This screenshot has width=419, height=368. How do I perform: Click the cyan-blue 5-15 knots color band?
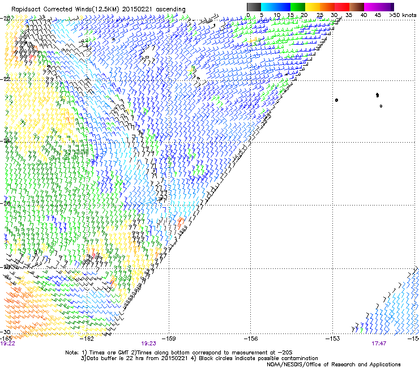[x=276, y=7]
